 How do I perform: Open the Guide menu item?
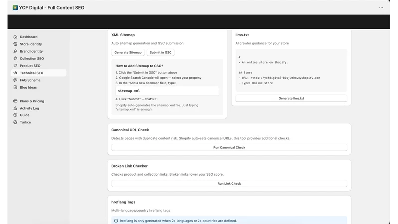24,115
